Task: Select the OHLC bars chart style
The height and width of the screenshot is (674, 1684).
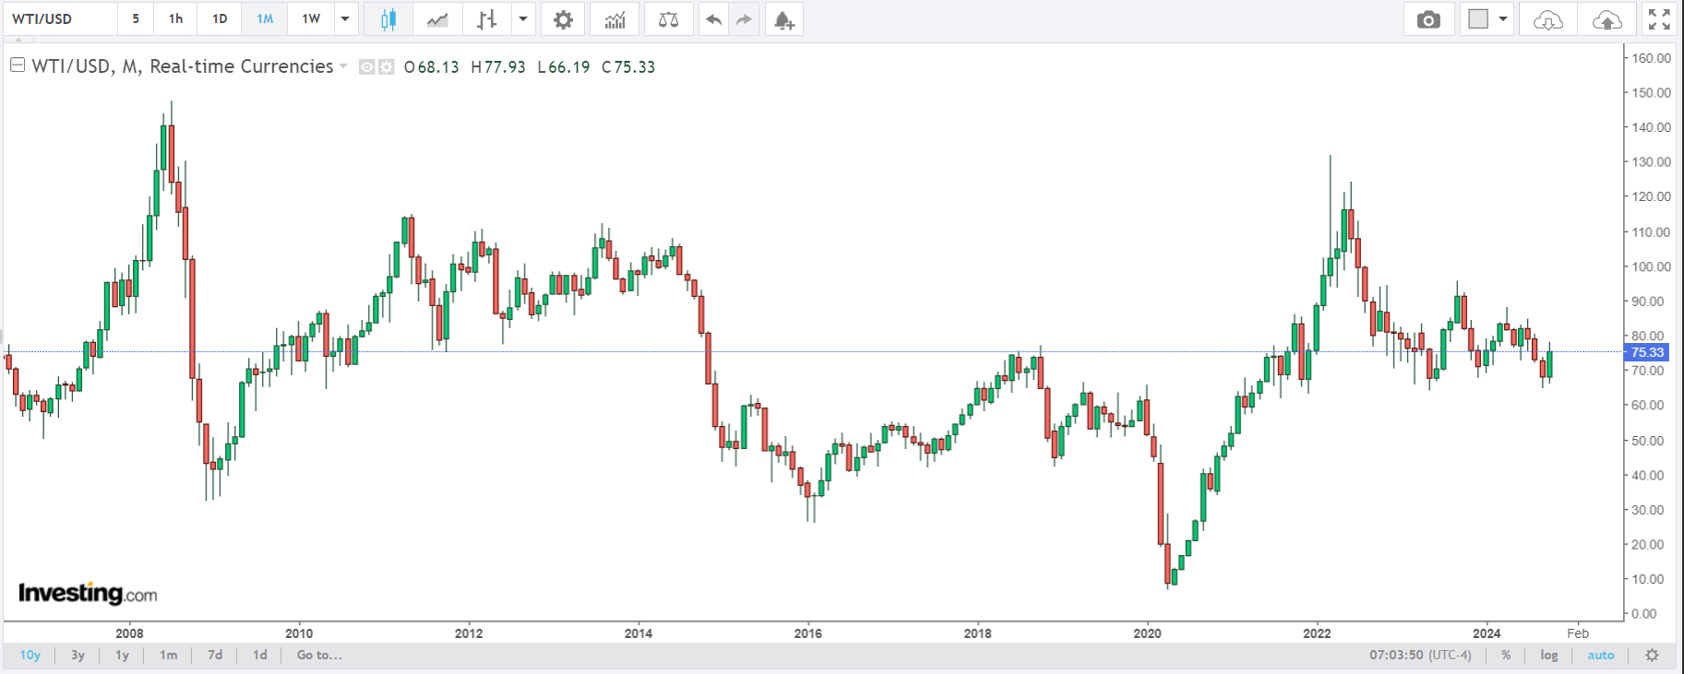Action: click(487, 19)
